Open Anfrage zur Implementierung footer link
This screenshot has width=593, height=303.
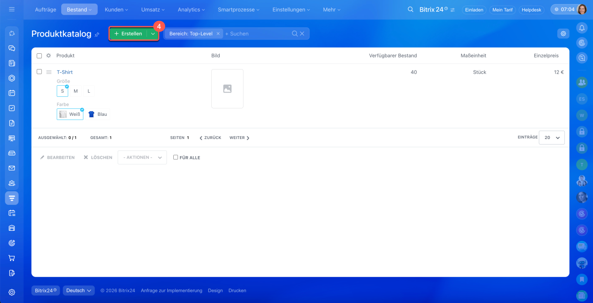pyautogui.click(x=171, y=290)
